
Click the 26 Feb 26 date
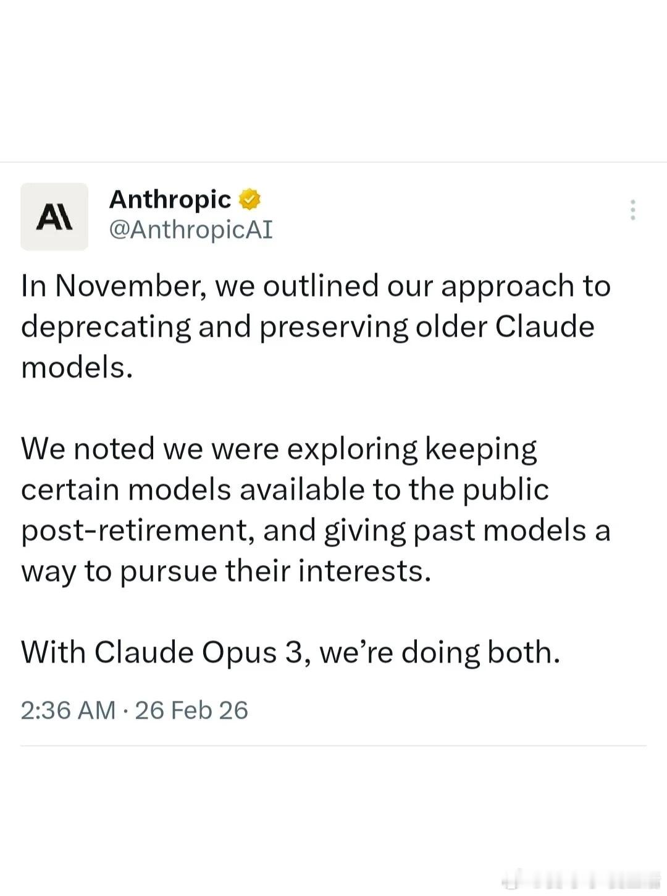point(191,710)
